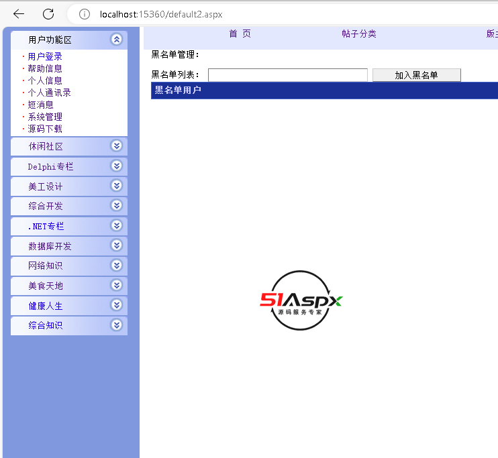Expand the 综合开发 section chevron

coord(117,206)
